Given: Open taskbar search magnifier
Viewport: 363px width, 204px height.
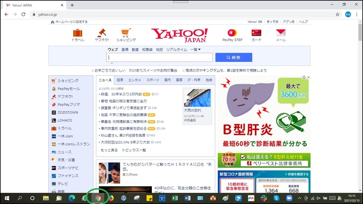Looking at the screenshot, I should (x=20, y=198).
